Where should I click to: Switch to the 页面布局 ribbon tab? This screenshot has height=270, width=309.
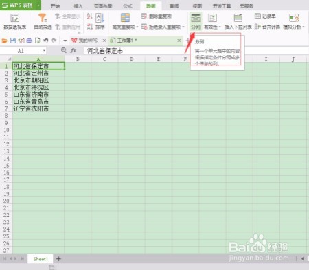coord(103,6)
